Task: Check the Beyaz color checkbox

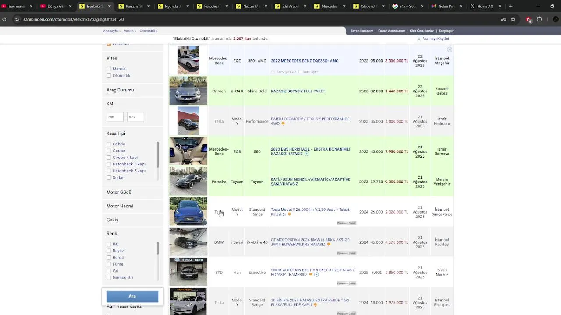Action: 109,251
